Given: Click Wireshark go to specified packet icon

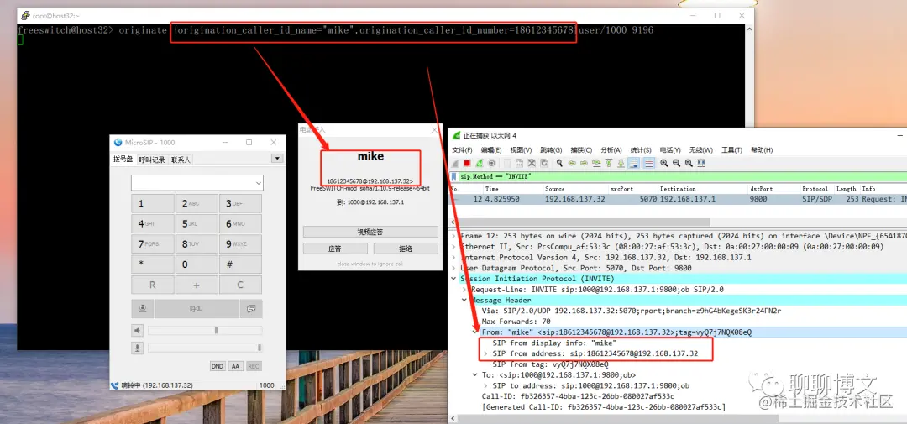Looking at the screenshot, I should click(x=596, y=163).
